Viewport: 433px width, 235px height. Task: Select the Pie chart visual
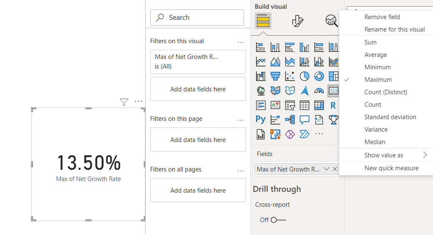304,76
